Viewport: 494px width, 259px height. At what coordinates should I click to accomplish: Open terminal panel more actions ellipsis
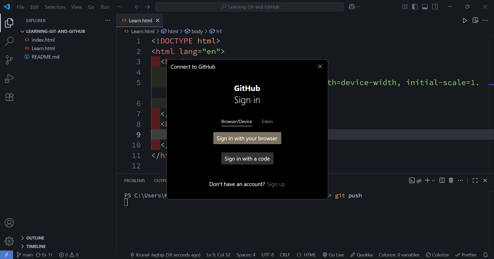[x=461, y=180]
